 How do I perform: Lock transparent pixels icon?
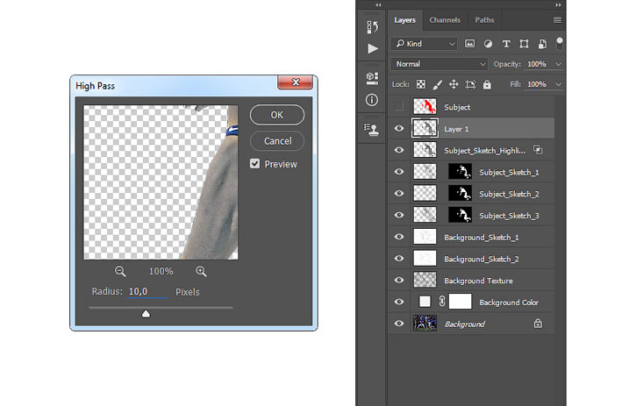[x=421, y=84]
